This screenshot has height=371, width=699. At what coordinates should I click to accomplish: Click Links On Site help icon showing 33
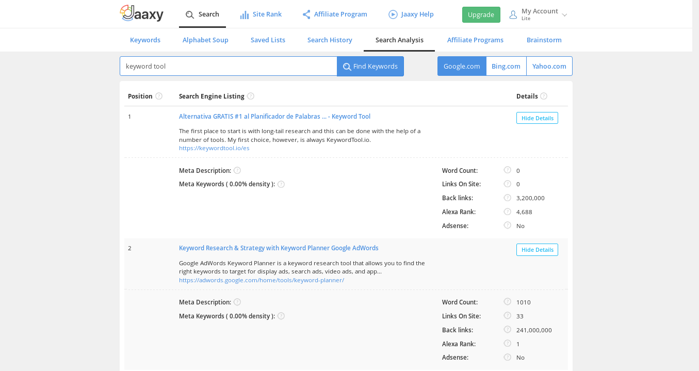[x=508, y=315]
